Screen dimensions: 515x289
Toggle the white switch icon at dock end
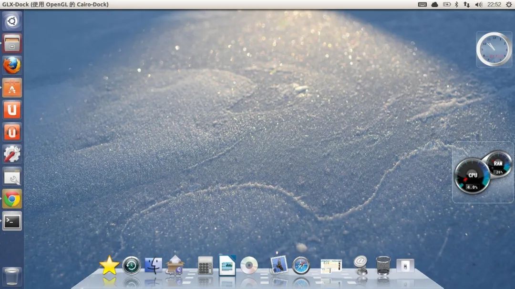pos(405,266)
